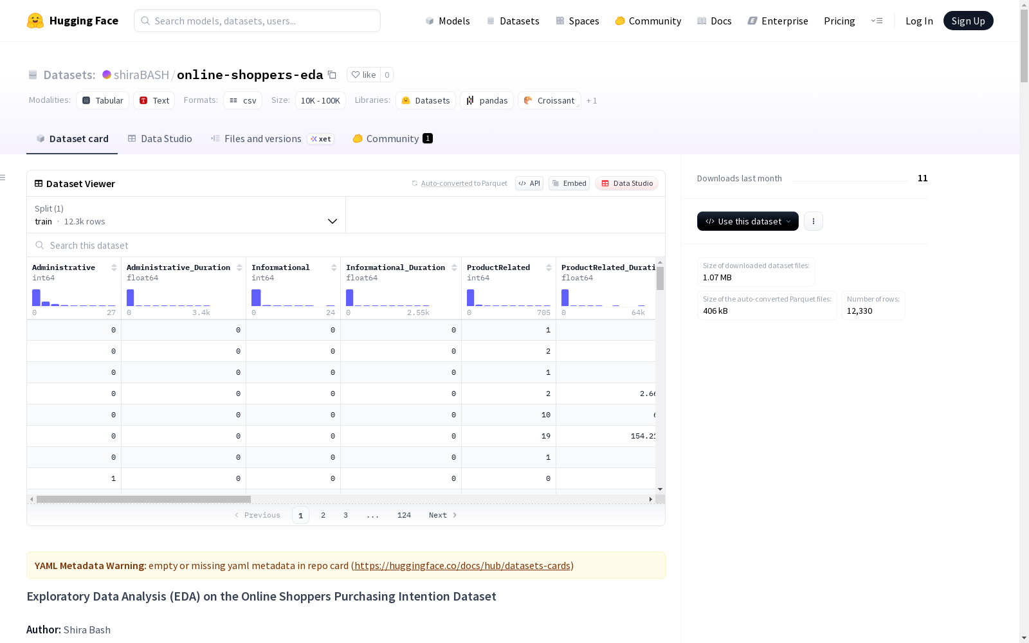Viewport: 1029px width, 643px height.
Task: Open the more options three-dot menu
Action: pos(814,221)
